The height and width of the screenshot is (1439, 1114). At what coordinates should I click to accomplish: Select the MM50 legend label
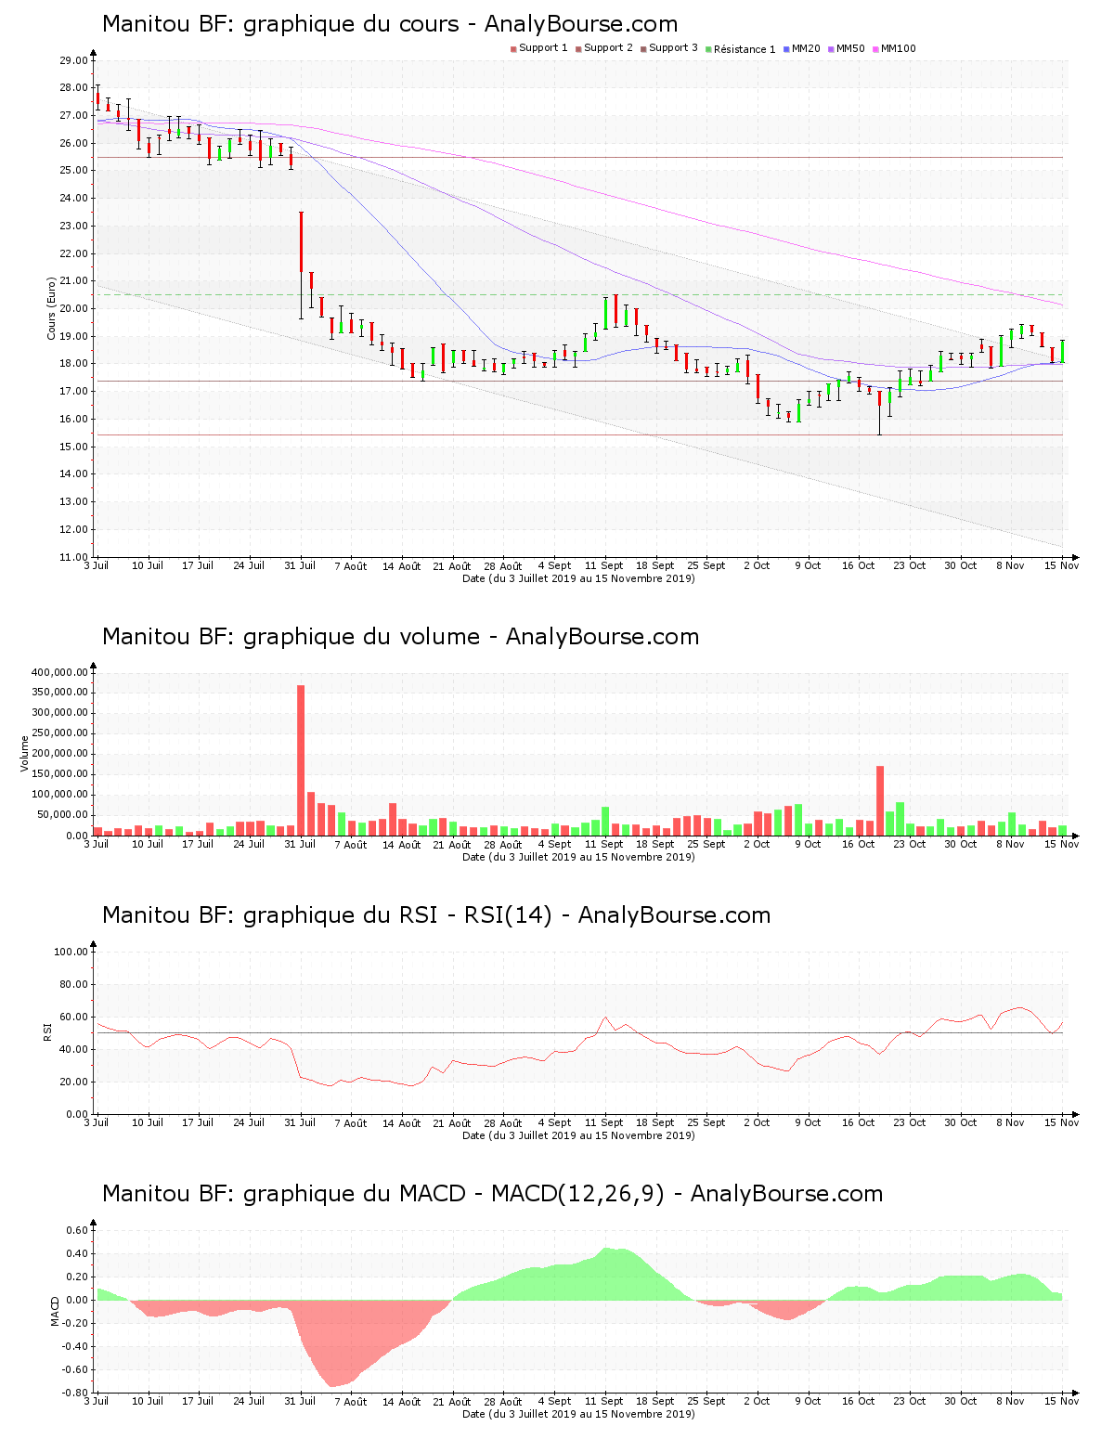pyautogui.click(x=850, y=48)
